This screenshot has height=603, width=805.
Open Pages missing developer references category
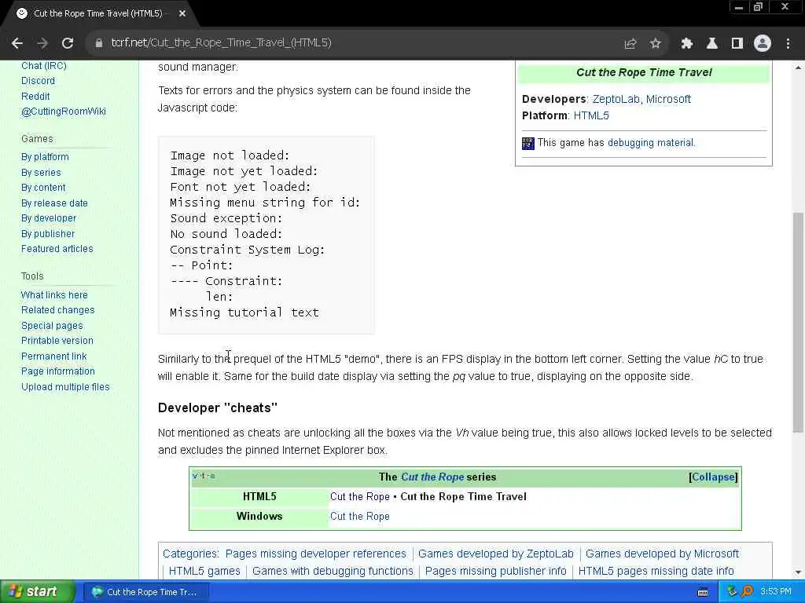pyautogui.click(x=316, y=554)
